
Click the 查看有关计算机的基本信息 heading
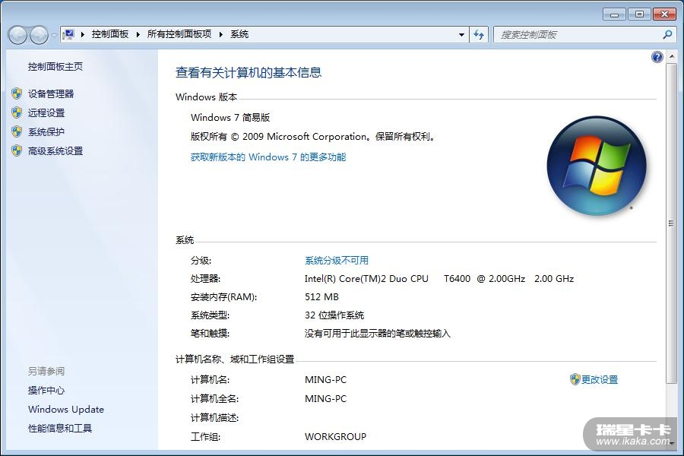(249, 72)
